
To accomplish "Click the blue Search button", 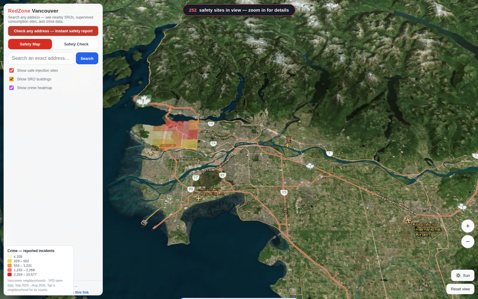I will click(x=87, y=58).
